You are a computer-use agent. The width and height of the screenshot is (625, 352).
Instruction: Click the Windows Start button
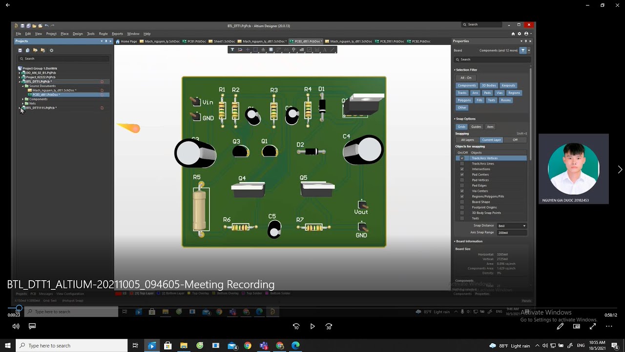pos(8,346)
